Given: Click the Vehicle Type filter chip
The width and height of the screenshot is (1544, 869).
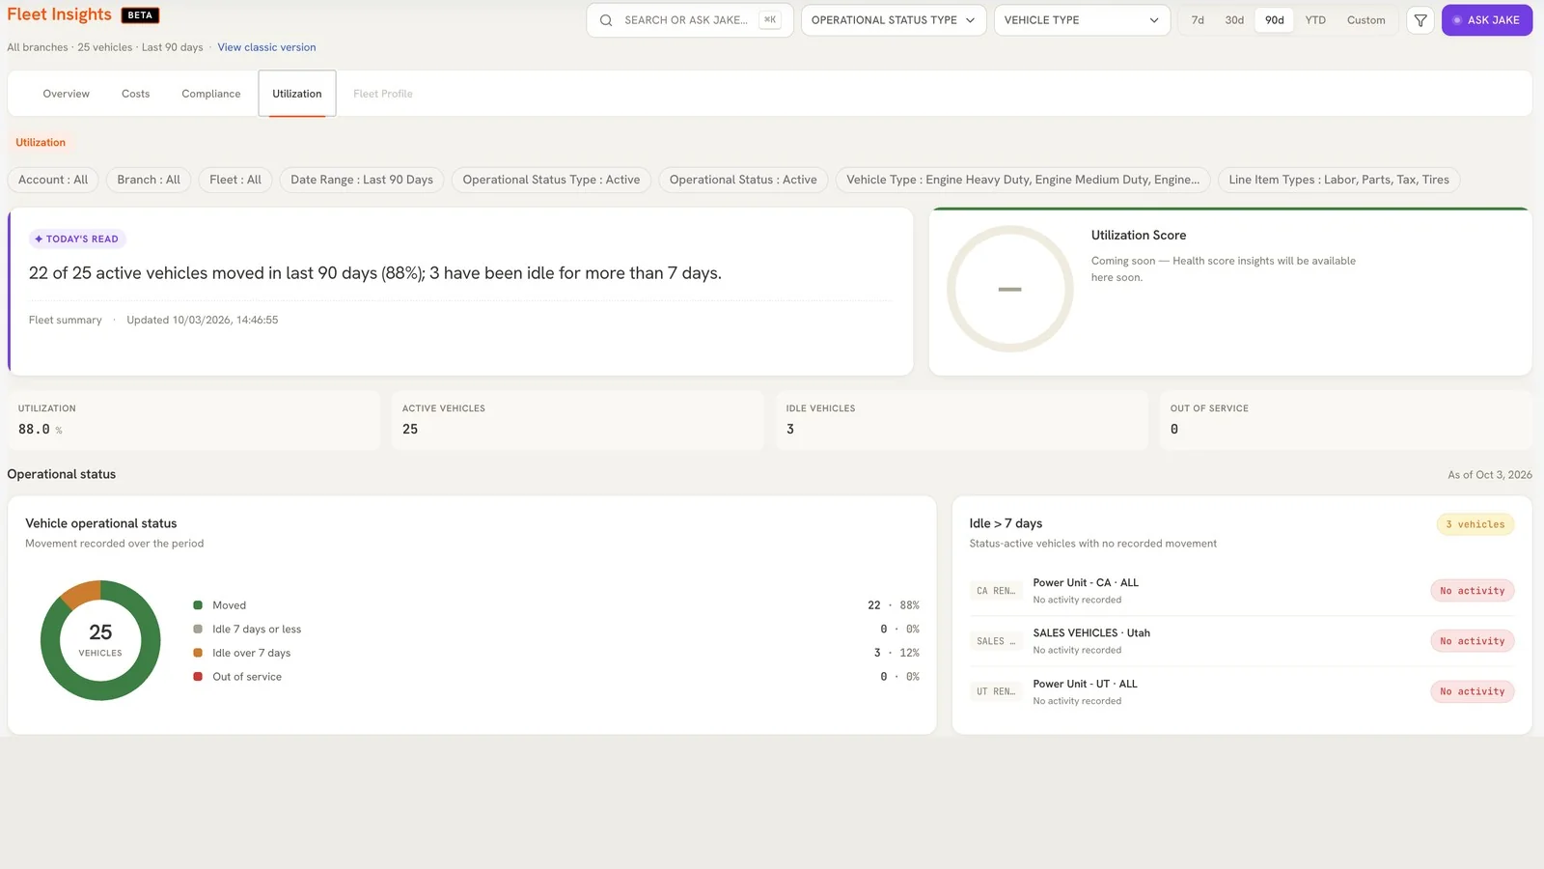Looking at the screenshot, I should coord(1023,180).
